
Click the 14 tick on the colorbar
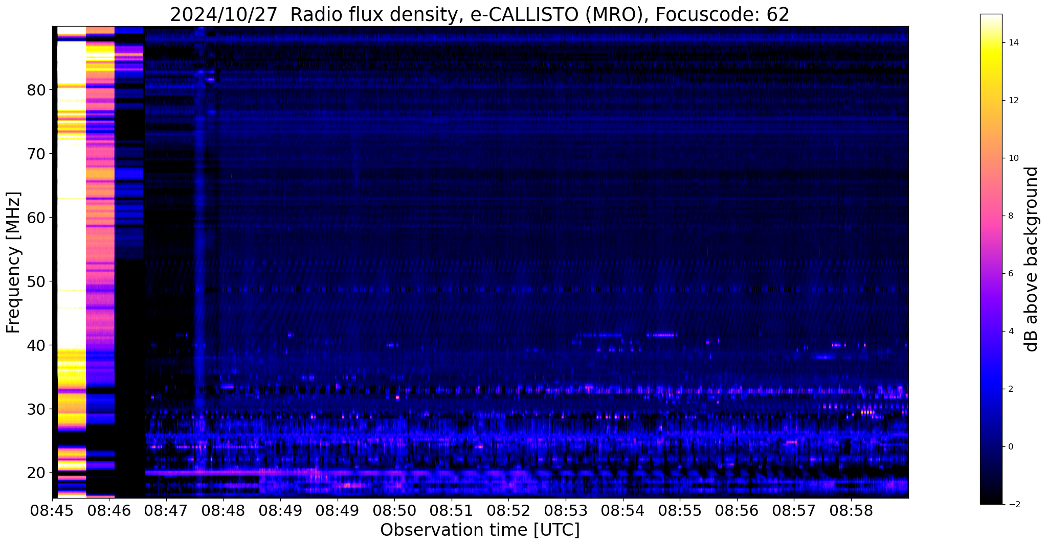coord(1013,43)
